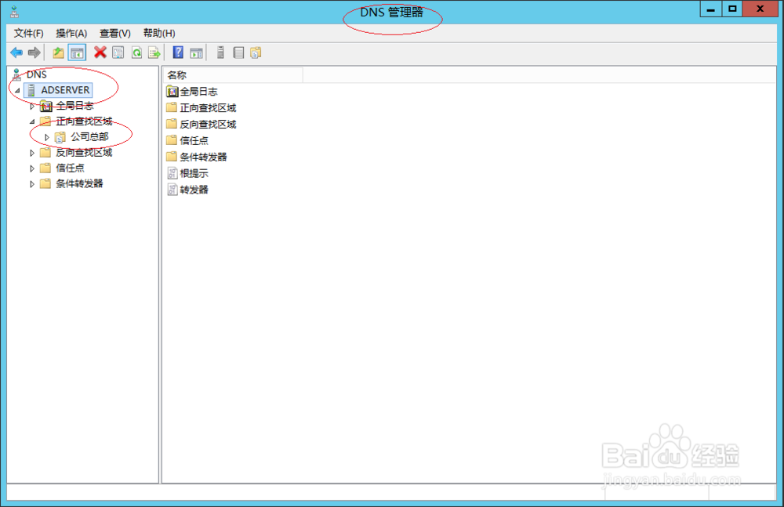Open the 查看(V) menu
Image resolution: width=784 pixels, height=507 pixels.
114,33
